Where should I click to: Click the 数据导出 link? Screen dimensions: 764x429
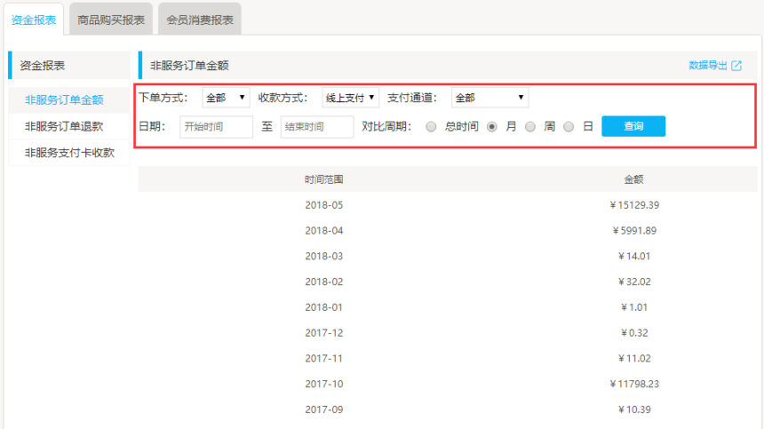point(708,66)
